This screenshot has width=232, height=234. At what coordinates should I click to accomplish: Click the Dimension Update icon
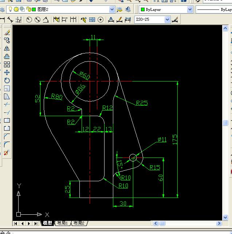(x=128, y=20)
